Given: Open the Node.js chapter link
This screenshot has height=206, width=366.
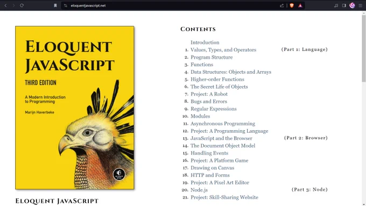Looking at the screenshot, I should [x=199, y=190].
